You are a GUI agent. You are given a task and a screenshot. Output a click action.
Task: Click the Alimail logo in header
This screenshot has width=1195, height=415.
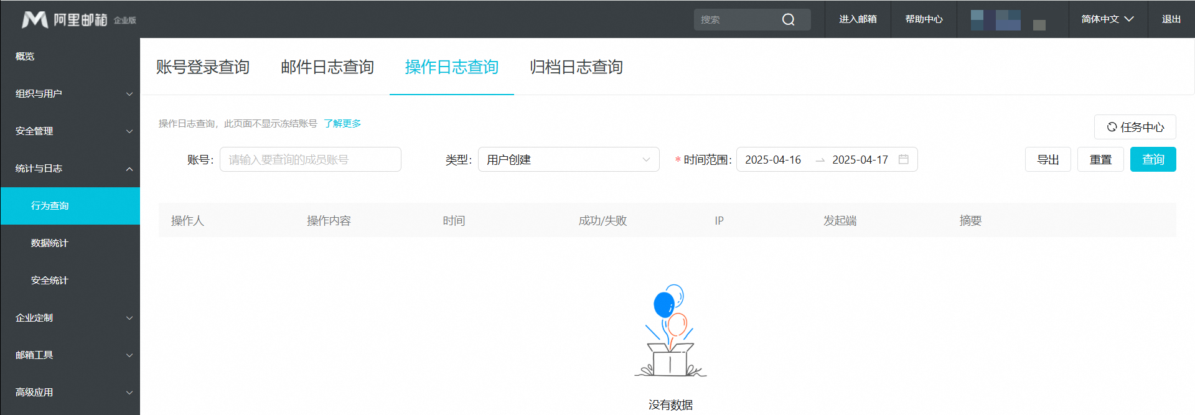[65, 20]
